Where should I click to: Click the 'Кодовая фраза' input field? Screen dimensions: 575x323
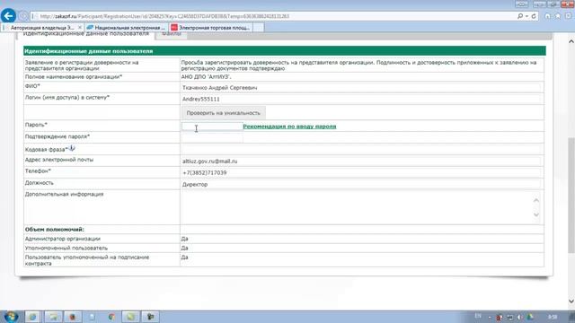tap(361, 149)
